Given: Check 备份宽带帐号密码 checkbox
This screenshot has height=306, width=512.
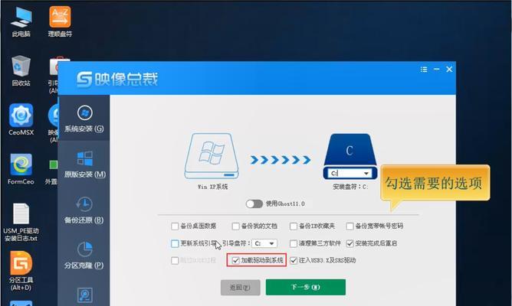Looking at the screenshot, I should point(350,226).
